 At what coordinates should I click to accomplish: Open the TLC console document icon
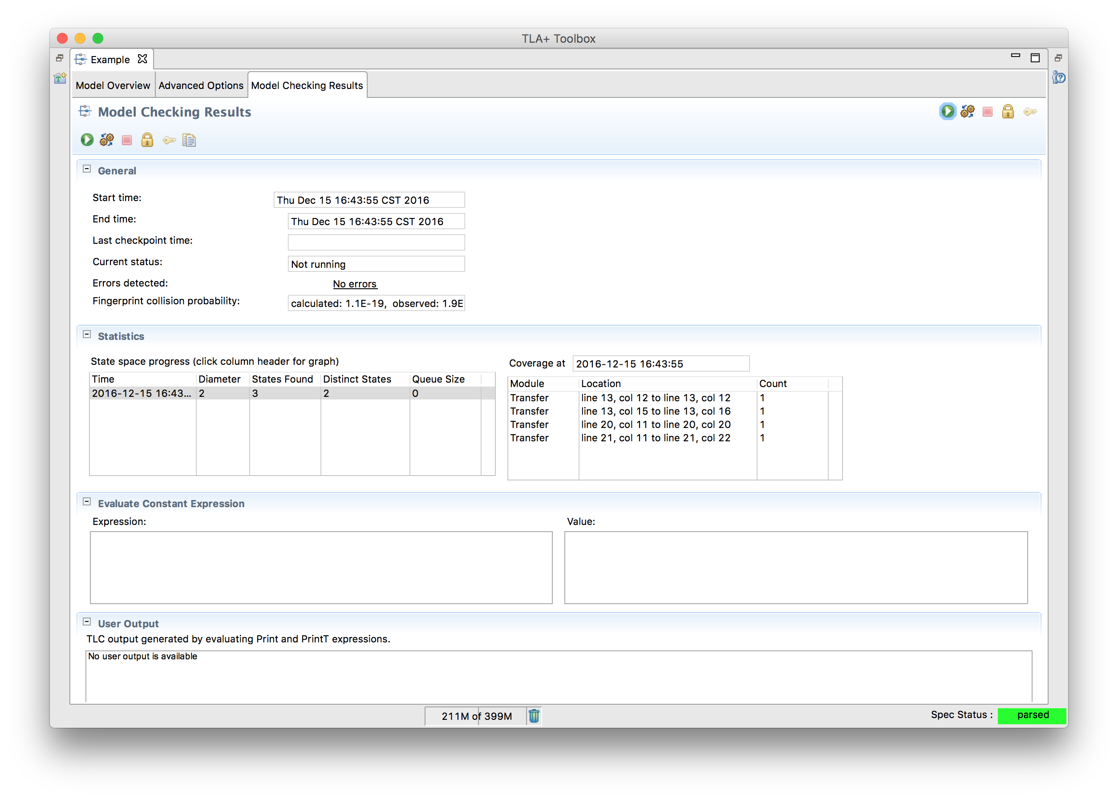[x=190, y=141]
